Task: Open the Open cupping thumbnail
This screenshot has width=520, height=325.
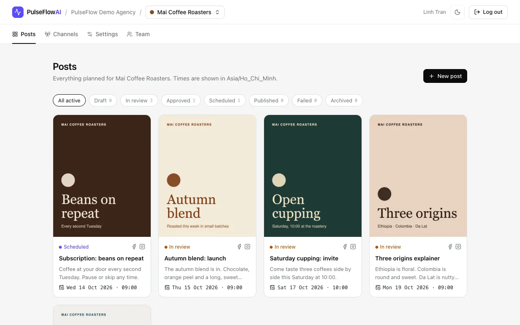Action: click(x=313, y=176)
